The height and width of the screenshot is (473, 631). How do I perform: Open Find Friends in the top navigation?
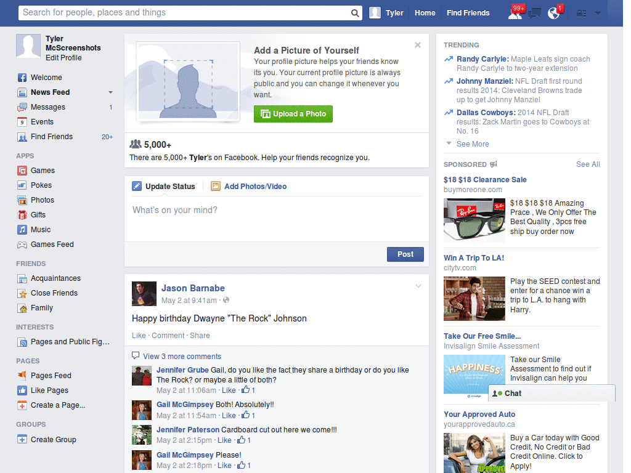(x=468, y=12)
